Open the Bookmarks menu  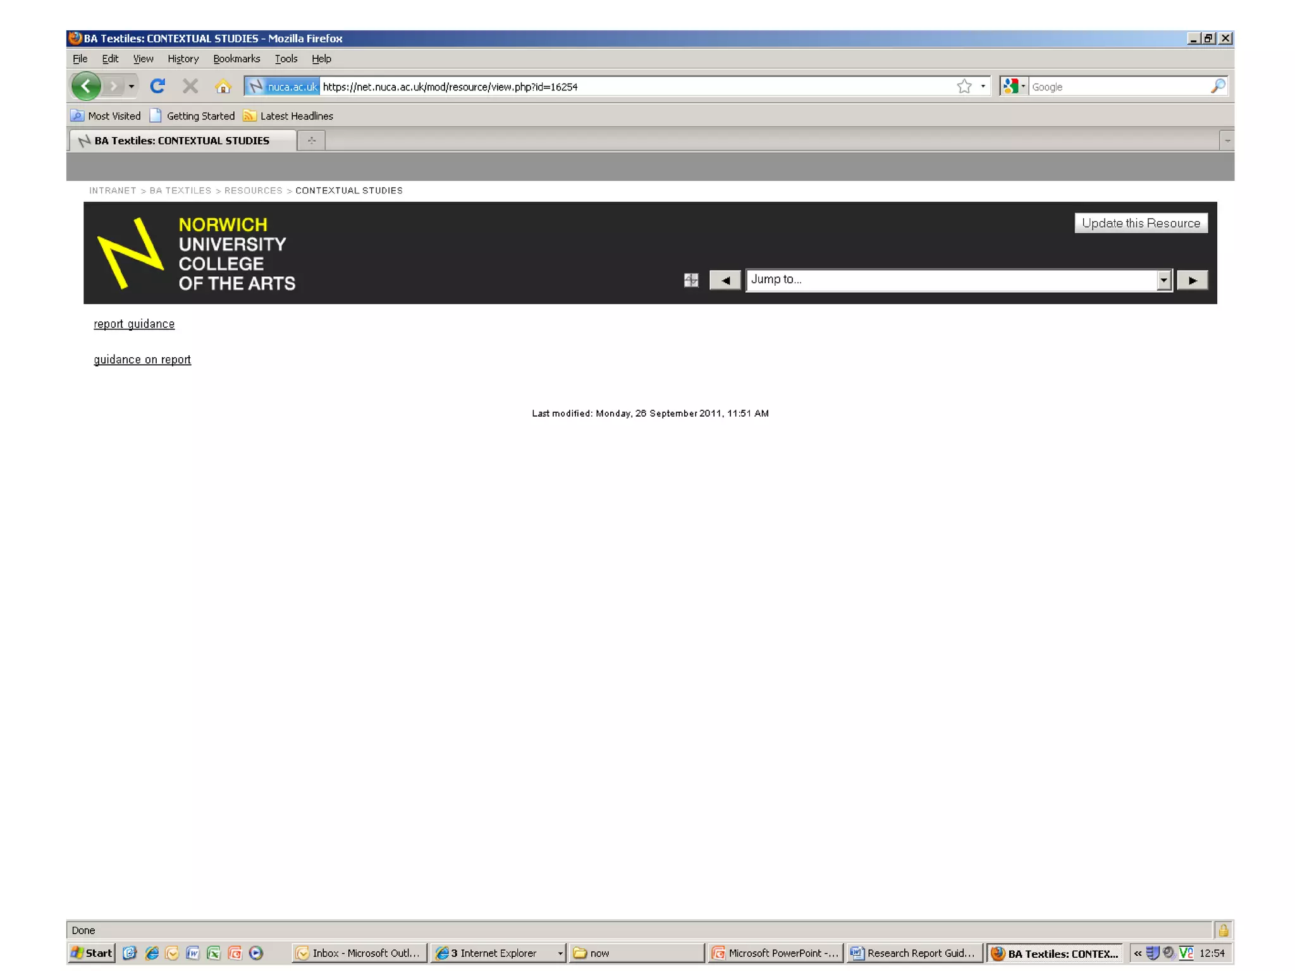236,59
